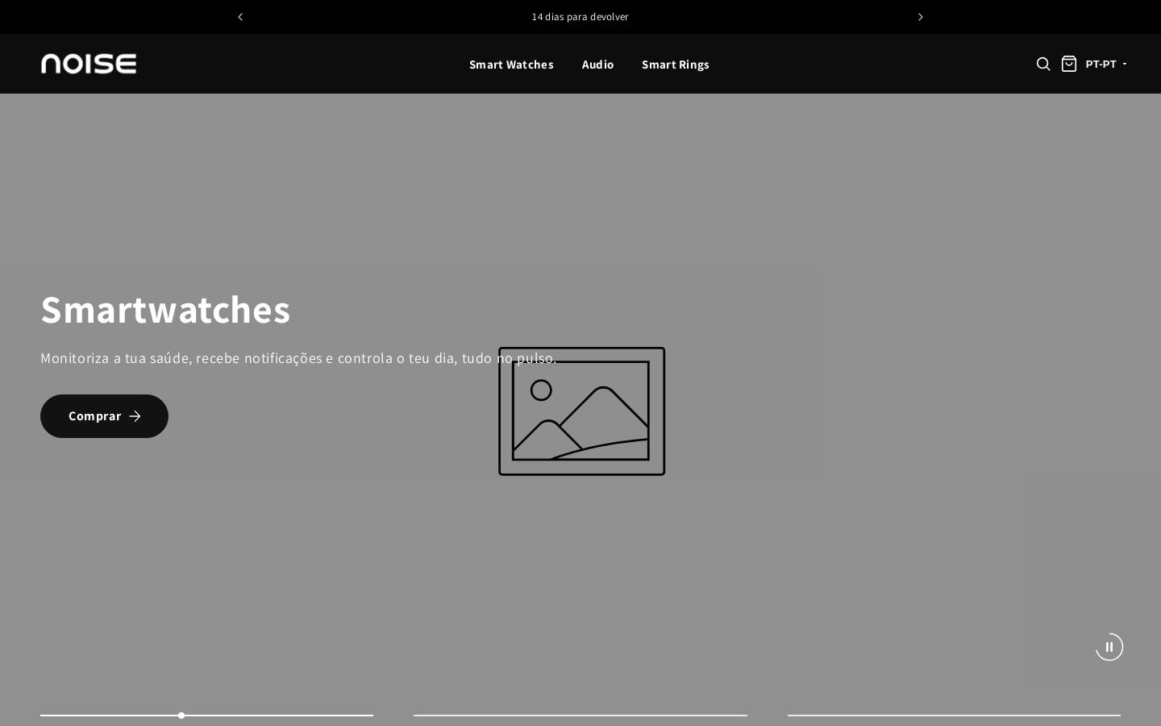This screenshot has height=726, width=1161.
Task: Pause the slideshow autoplay
Action: 1109,647
